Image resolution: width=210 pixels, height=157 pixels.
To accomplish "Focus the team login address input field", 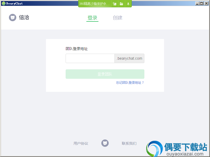I will 90,58.
